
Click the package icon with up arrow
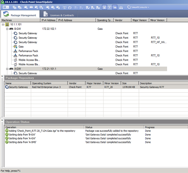pos(26,7)
